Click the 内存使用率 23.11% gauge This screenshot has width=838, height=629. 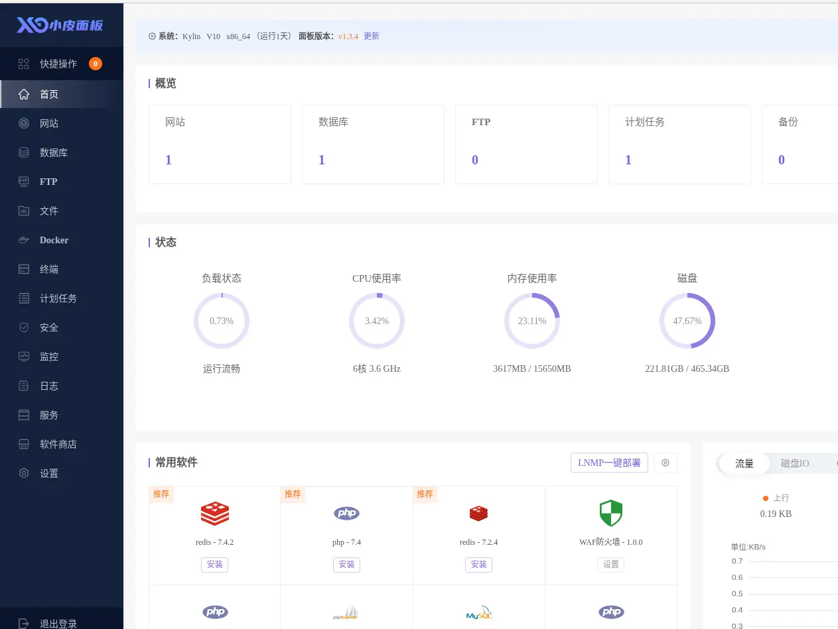[x=532, y=321]
